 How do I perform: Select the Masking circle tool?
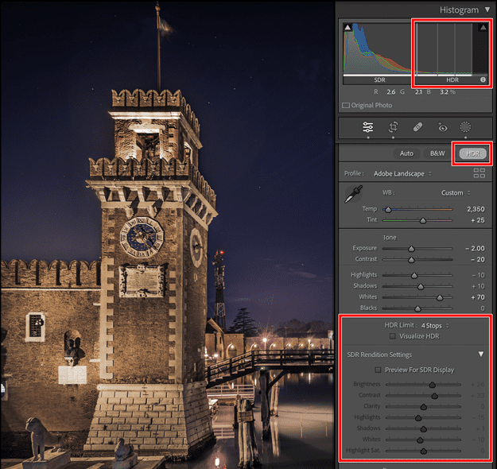click(465, 127)
